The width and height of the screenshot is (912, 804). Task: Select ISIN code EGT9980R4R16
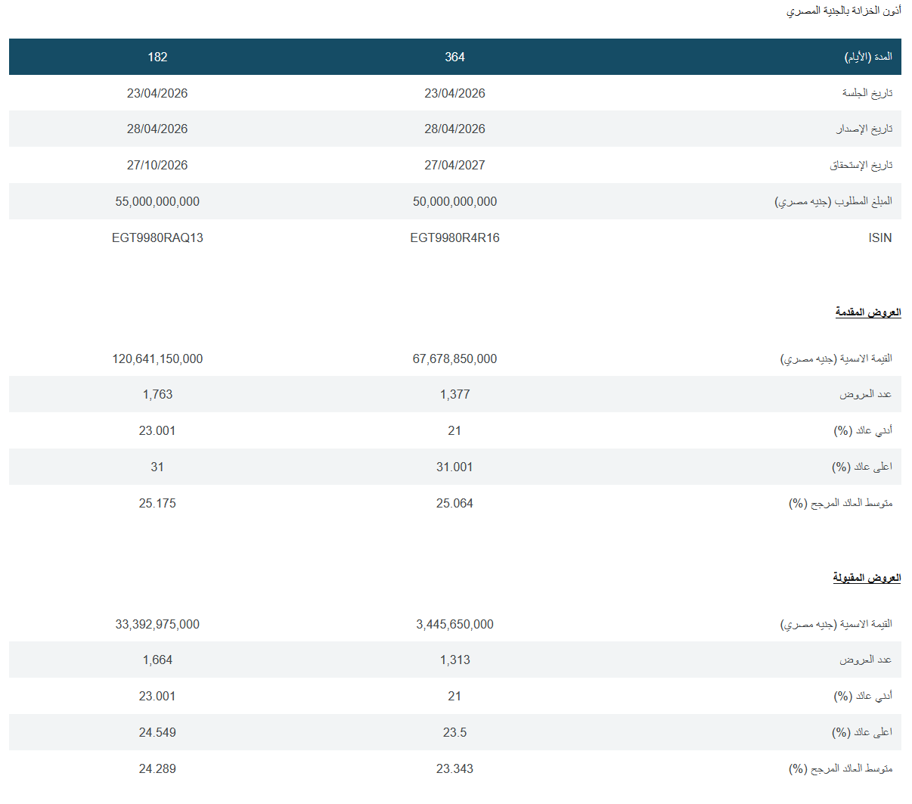click(454, 237)
